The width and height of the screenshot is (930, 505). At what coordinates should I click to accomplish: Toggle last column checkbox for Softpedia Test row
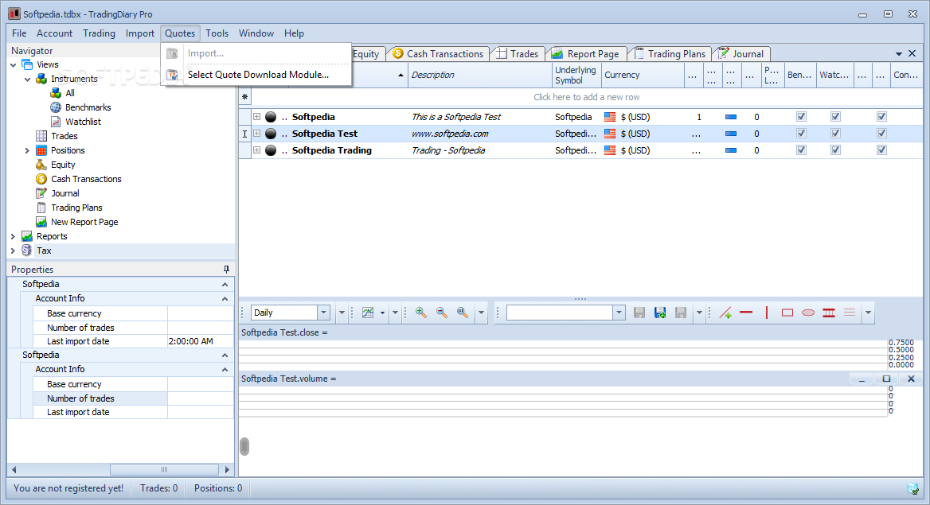tap(881, 134)
